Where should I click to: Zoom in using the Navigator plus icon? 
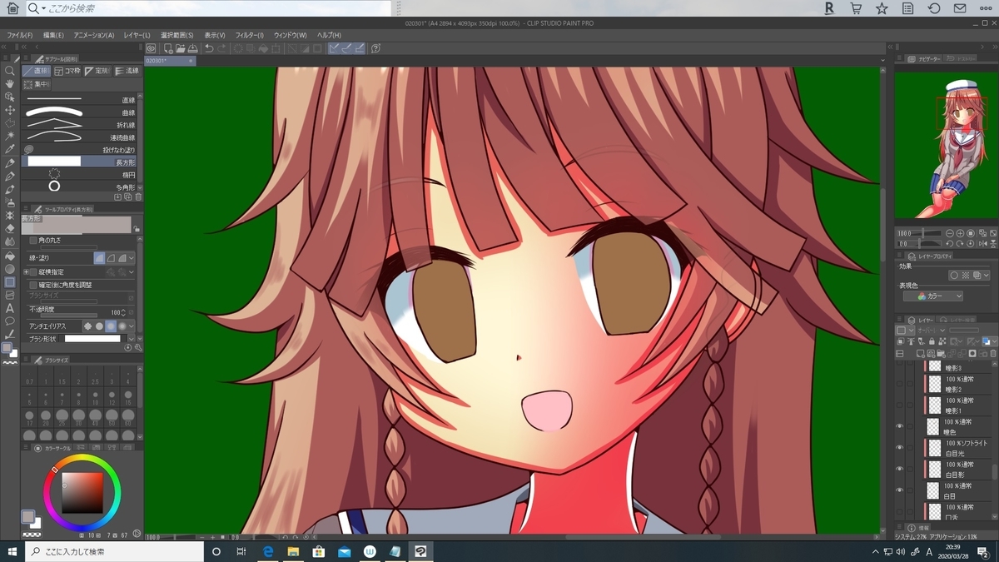(958, 233)
